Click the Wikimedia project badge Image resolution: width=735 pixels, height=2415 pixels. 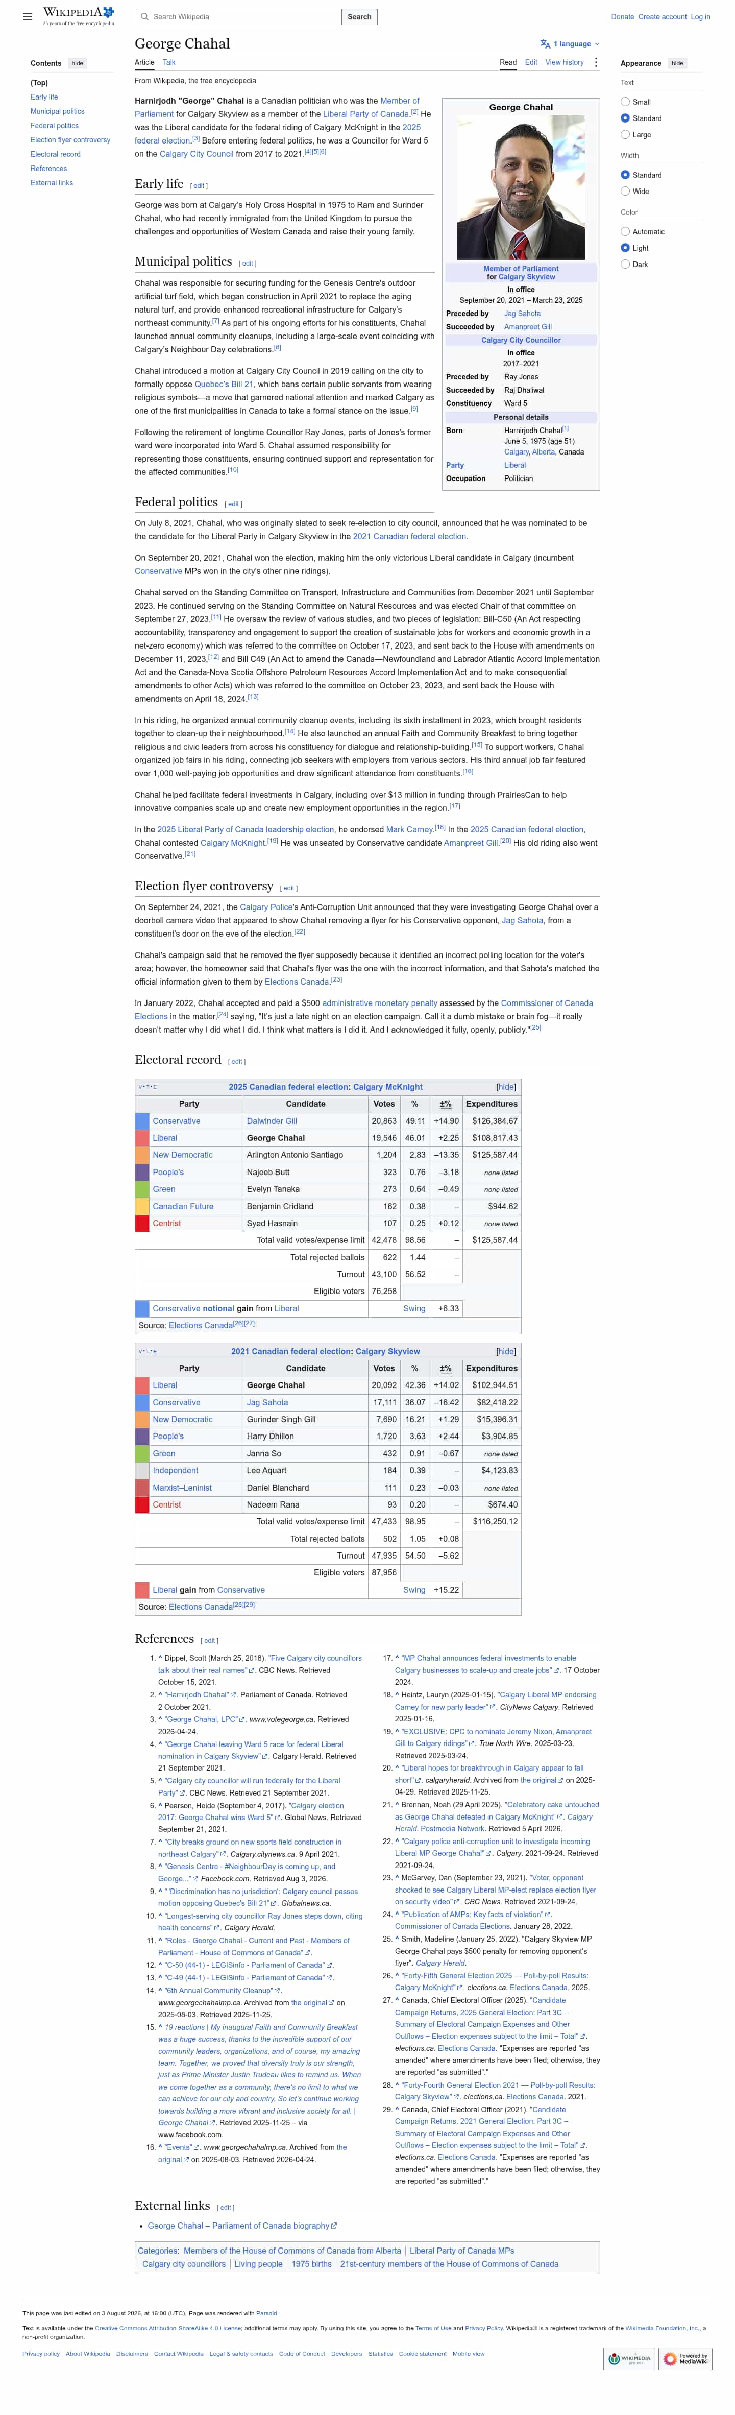pos(629,2359)
